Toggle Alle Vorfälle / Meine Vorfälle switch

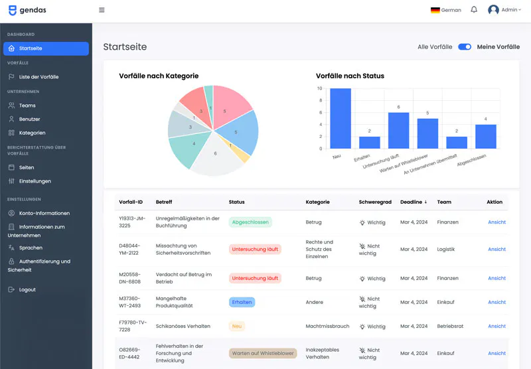[x=465, y=47]
